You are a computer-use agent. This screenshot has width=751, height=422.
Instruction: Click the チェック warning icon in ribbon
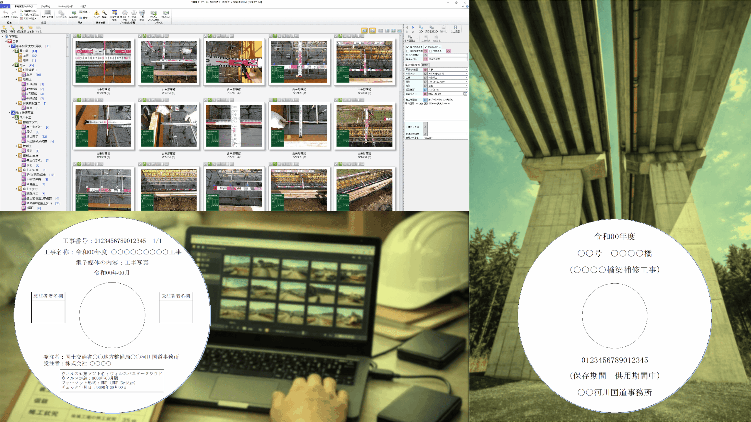point(96,13)
